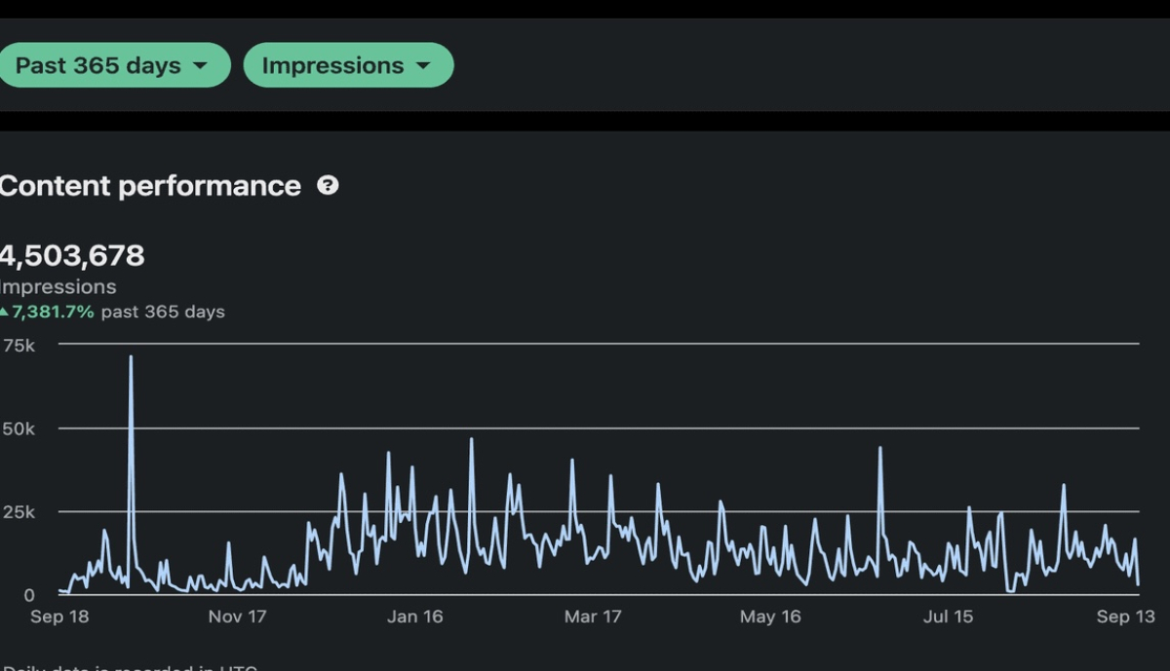The height and width of the screenshot is (671, 1170).
Task: Click the green up-triangle growth icon
Action: [5, 312]
